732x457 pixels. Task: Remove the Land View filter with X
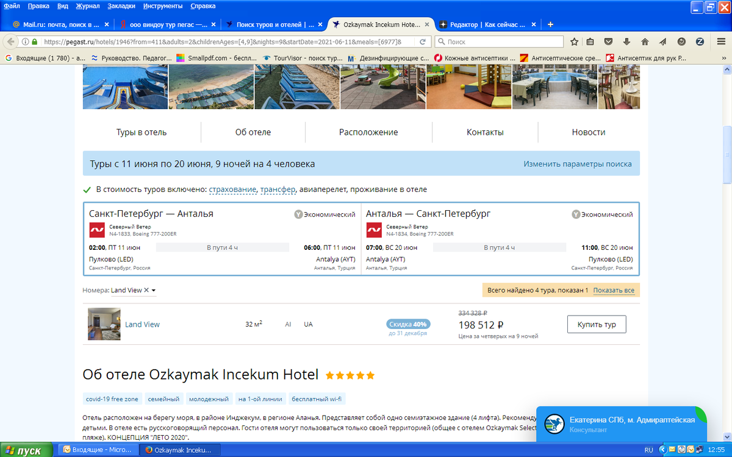click(x=146, y=290)
